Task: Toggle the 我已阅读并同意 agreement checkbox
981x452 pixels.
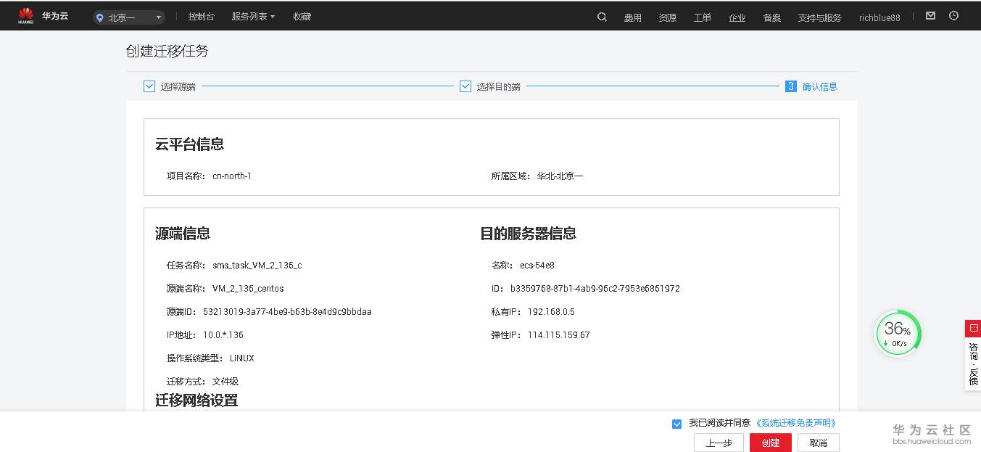Action: (x=677, y=424)
